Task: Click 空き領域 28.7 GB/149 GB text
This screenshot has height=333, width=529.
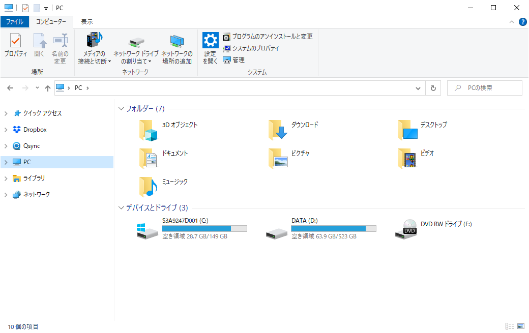Action: pyautogui.click(x=195, y=236)
